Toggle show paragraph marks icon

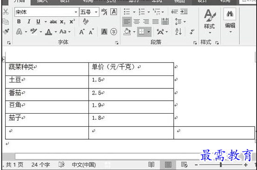point(192,32)
